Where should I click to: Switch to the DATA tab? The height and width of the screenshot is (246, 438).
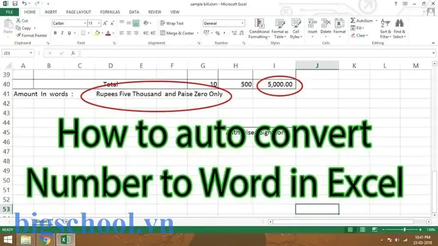coord(134,12)
